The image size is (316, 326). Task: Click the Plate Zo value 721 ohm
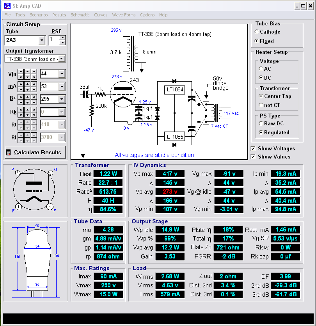click(x=228, y=248)
